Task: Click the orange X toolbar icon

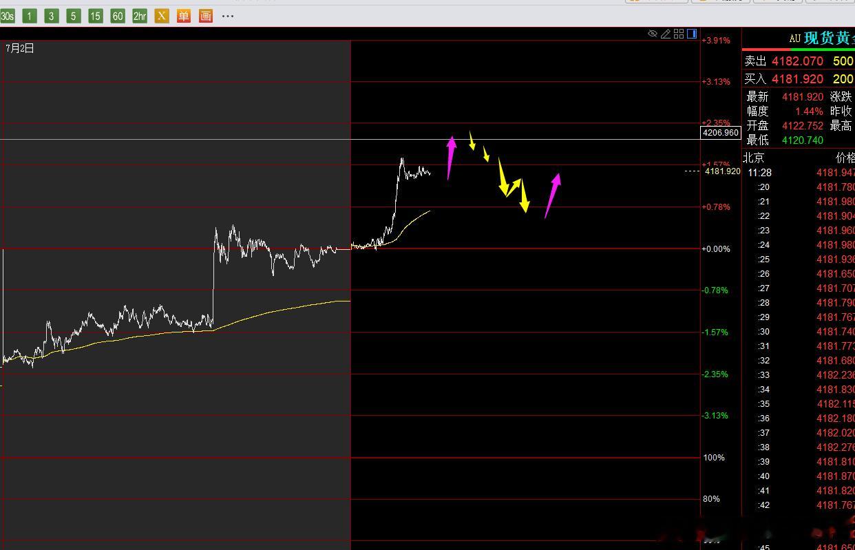Action: pyautogui.click(x=162, y=16)
